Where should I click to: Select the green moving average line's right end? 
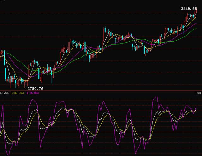(196, 27)
